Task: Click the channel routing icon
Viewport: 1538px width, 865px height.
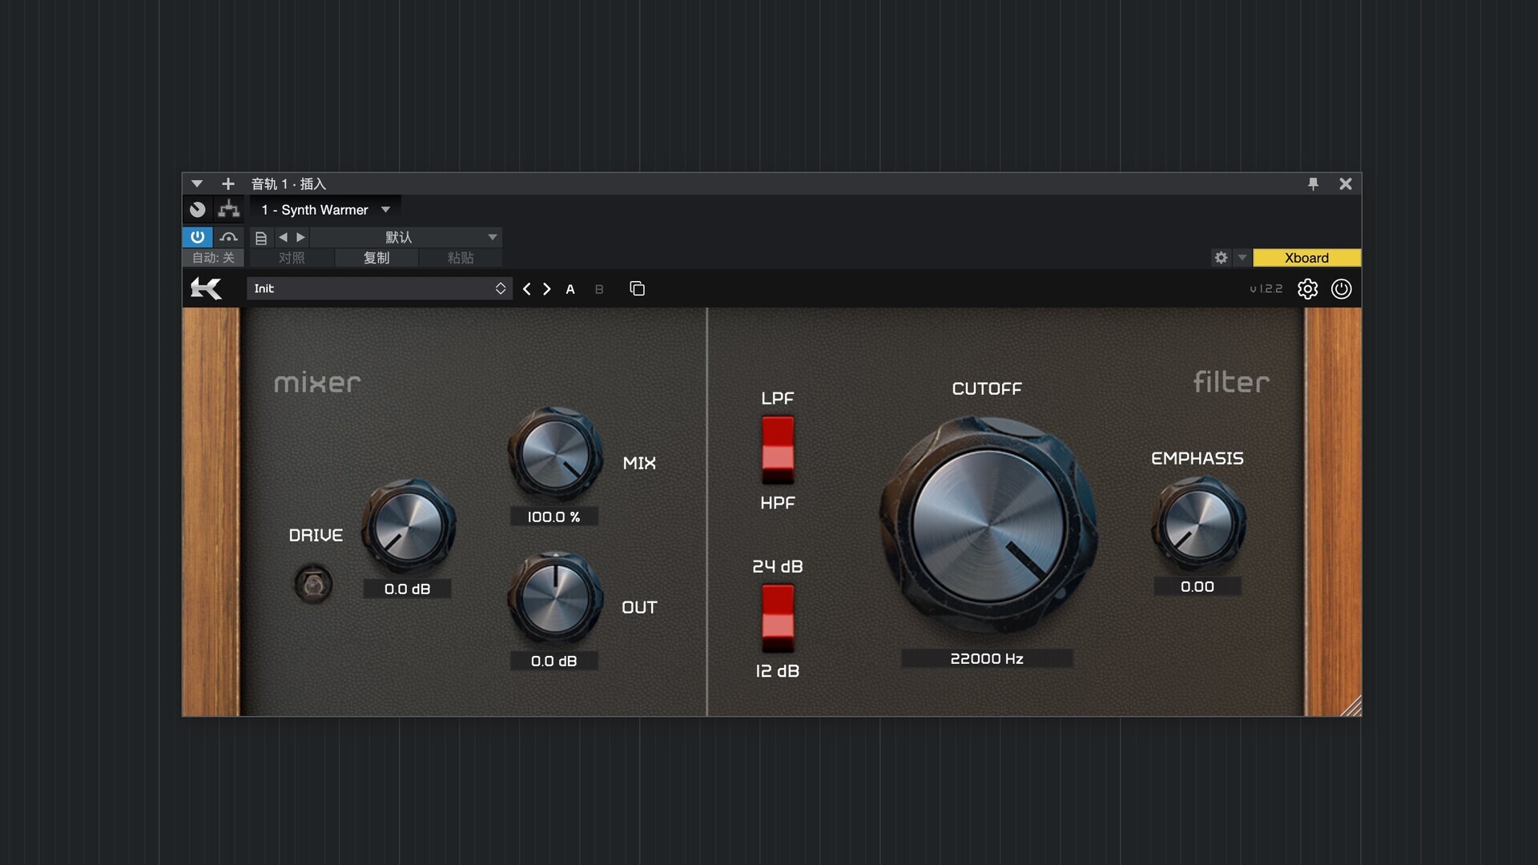Action: click(229, 210)
